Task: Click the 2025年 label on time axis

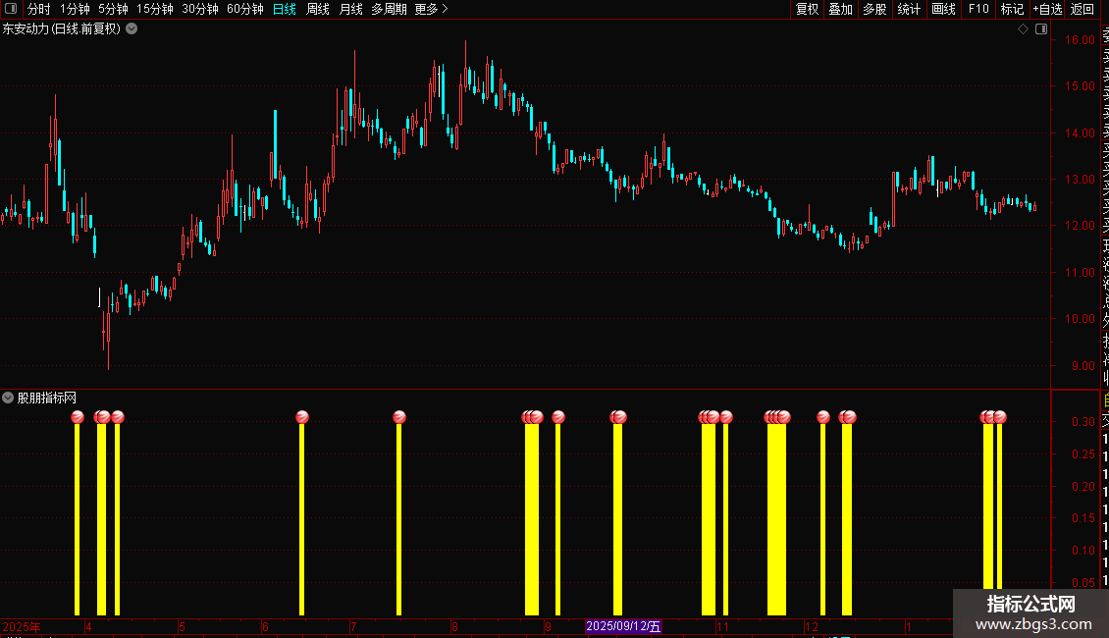Action: coord(22,626)
